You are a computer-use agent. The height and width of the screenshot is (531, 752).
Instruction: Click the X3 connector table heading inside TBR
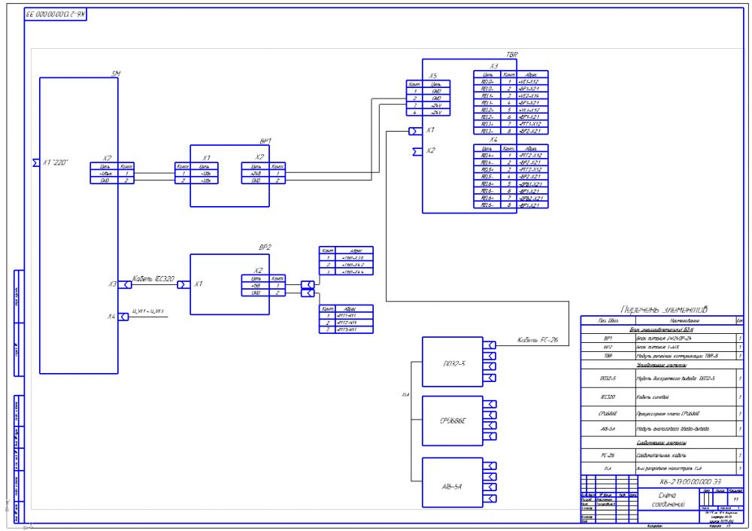pyautogui.click(x=494, y=66)
